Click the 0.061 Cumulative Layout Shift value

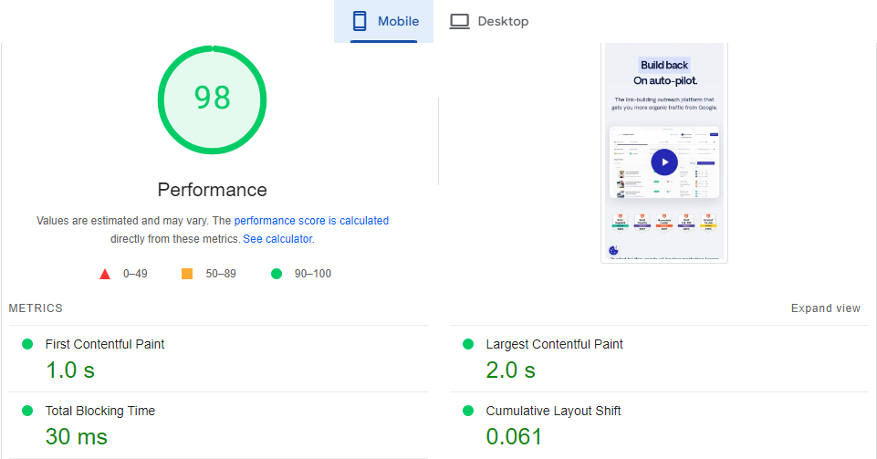(514, 436)
